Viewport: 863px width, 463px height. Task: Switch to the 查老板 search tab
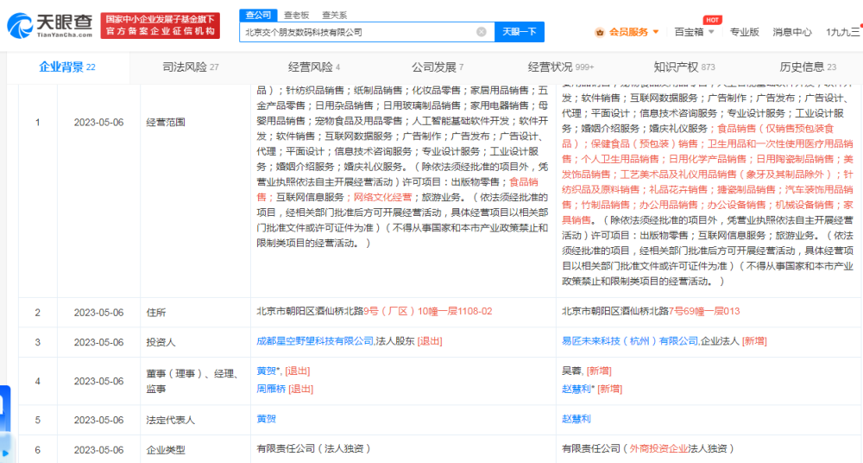[296, 15]
